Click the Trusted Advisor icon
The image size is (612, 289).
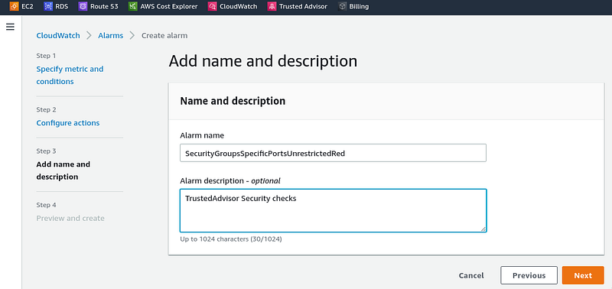[x=272, y=6]
